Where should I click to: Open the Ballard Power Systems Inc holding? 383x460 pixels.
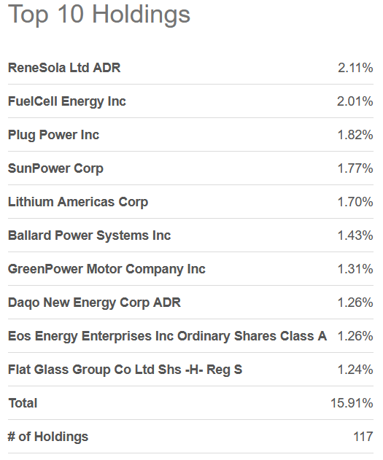tap(89, 235)
